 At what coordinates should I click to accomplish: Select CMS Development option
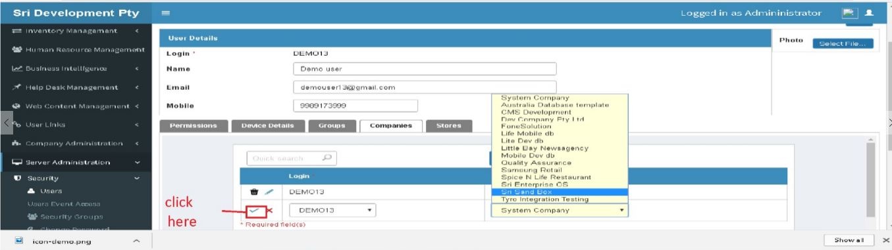point(560,112)
